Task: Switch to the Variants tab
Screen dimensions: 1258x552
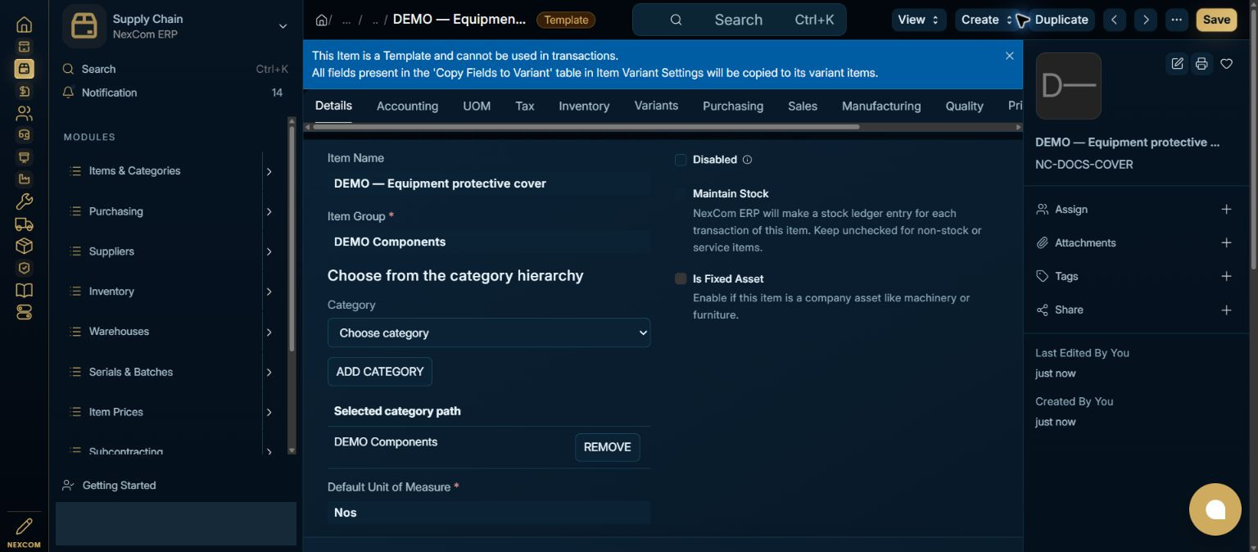Action: pyautogui.click(x=656, y=106)
